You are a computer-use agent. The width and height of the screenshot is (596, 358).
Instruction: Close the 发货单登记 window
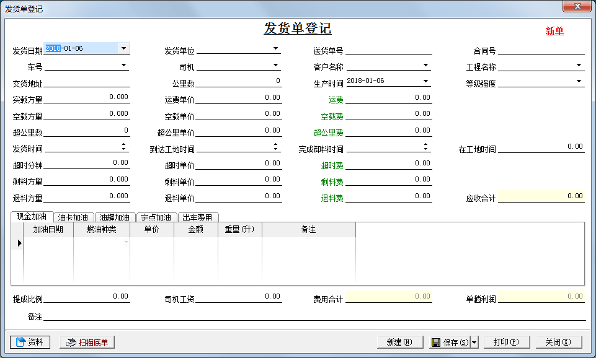click(x=577, y=6)
